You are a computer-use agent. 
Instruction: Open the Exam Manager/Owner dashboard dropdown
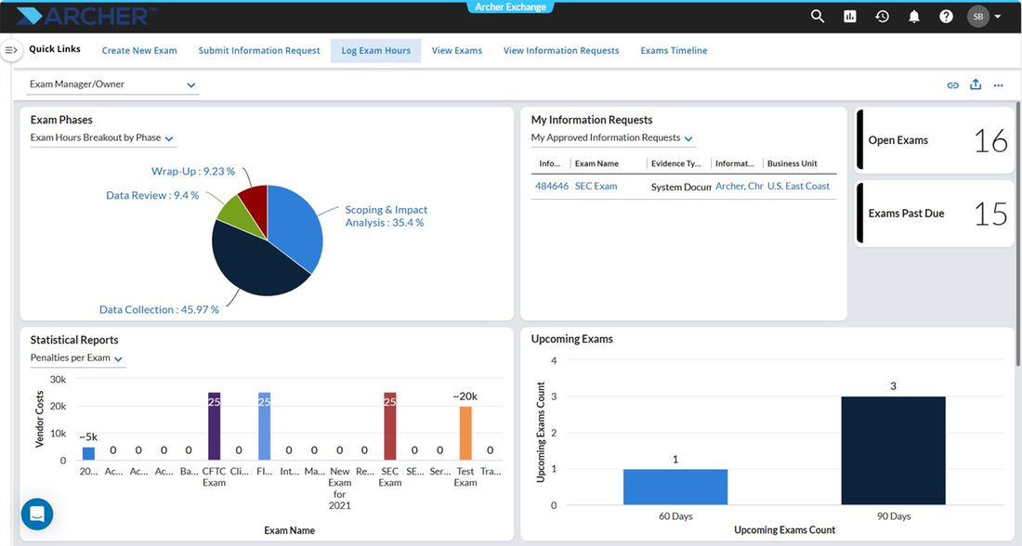click(x=112, y=84)
